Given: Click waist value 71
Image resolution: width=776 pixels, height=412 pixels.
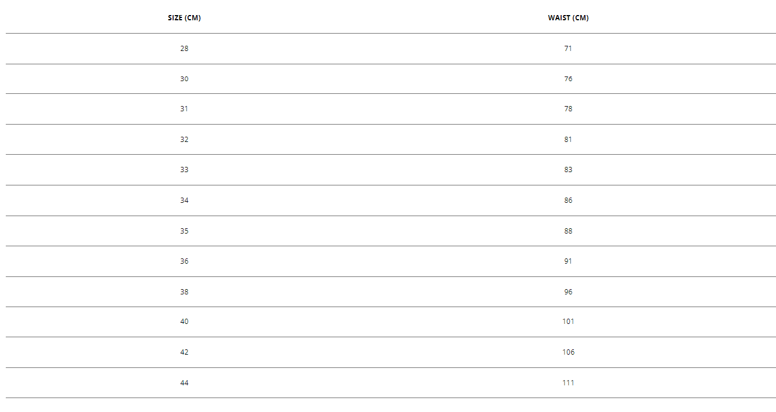Looking at the screenshot, I should point(568,49).
